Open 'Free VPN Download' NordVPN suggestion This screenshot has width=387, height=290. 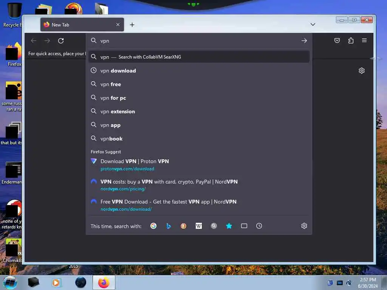coord(199,205)
